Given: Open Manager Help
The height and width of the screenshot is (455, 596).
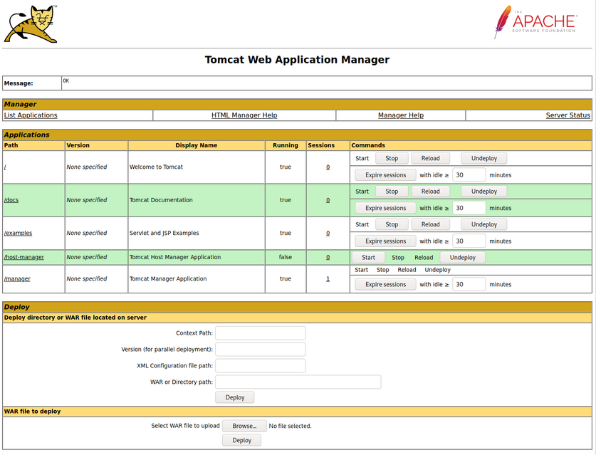Looking at the screenshot, I should [402, 115].
